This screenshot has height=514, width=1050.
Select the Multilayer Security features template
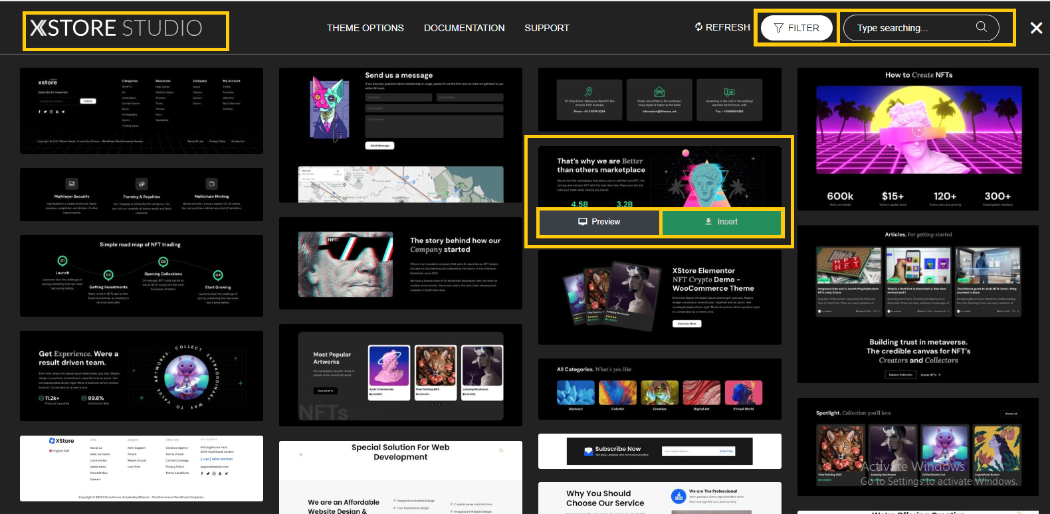point(142,195)
